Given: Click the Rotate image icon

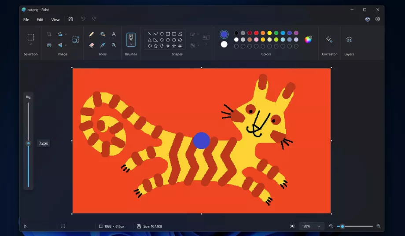Looking at the screenshot, I should [x=60, y=34].
